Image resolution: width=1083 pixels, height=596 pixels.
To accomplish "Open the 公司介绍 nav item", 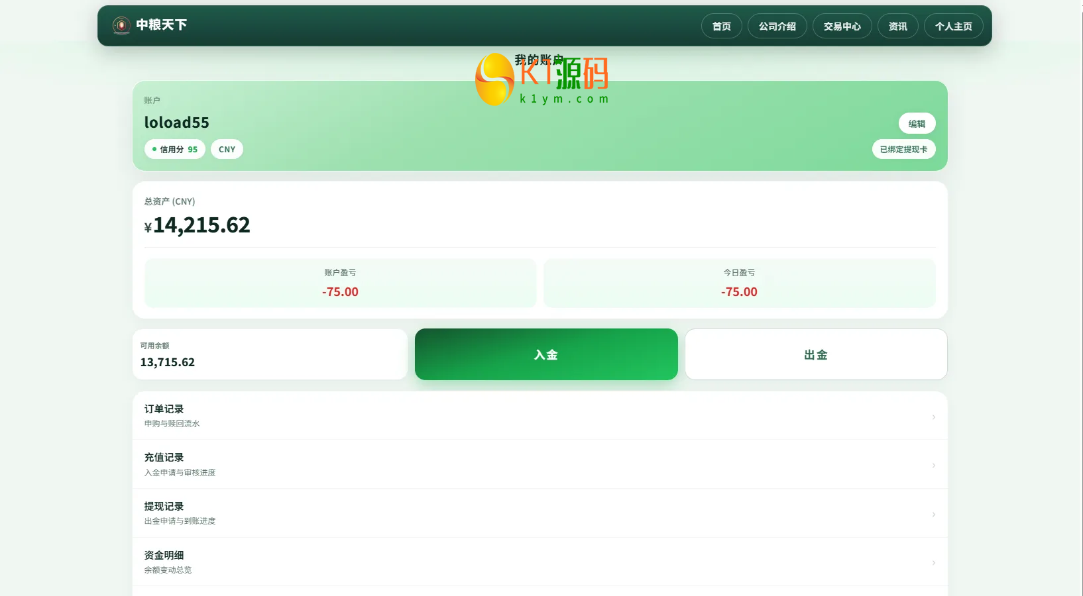I will pyautogui.click(x=777, y=26).
